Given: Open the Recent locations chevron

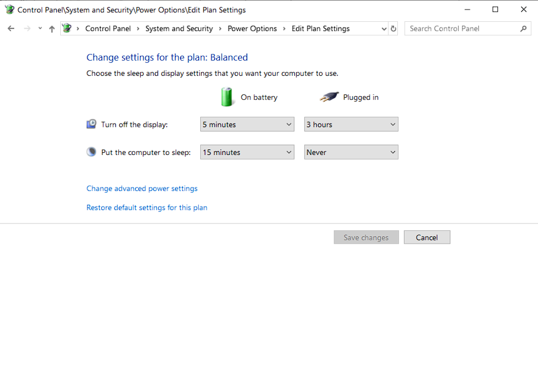Looking at the screenshot, I should tap(40, 29).
